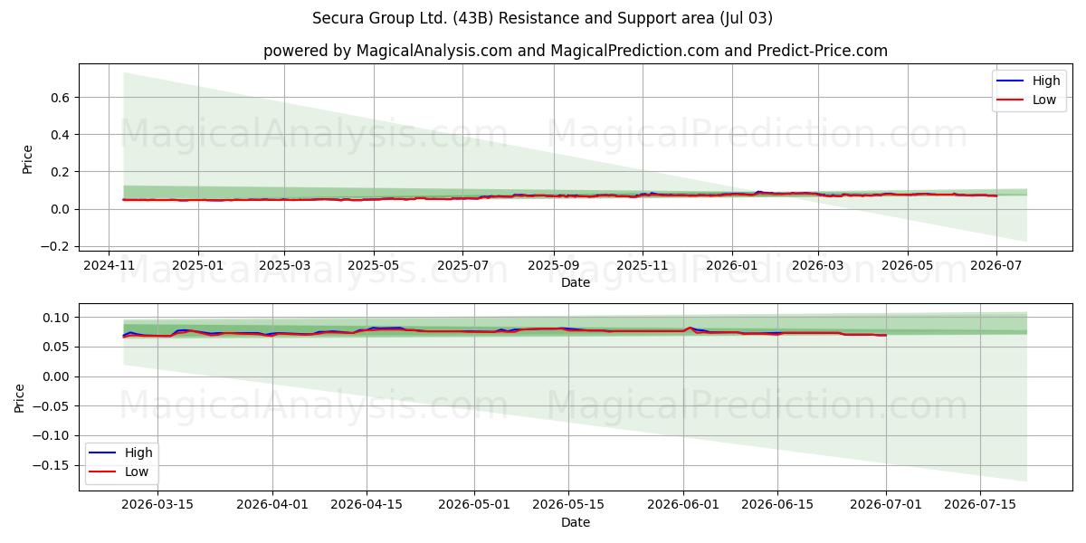Click the '−0.2' y-axis label on the top chart

(x=57, y=246)
